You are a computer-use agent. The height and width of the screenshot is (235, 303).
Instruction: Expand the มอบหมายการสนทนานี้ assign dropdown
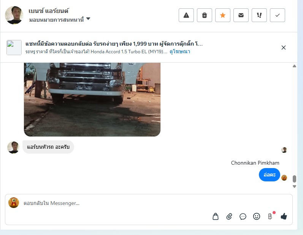pyautogui.click(x=60, y=19)
